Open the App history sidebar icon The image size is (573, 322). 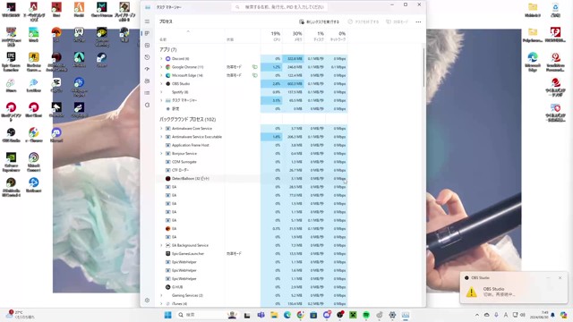click(147, 57)
